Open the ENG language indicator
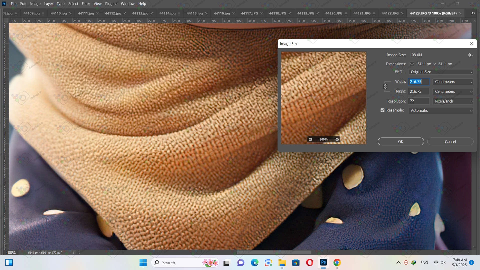Image resolution: width=480 pixels, height=270 pixels. point(424,262)
